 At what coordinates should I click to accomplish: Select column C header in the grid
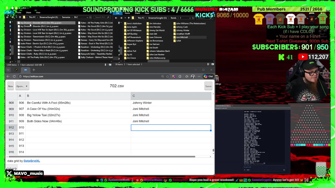[x=171, y=96]
